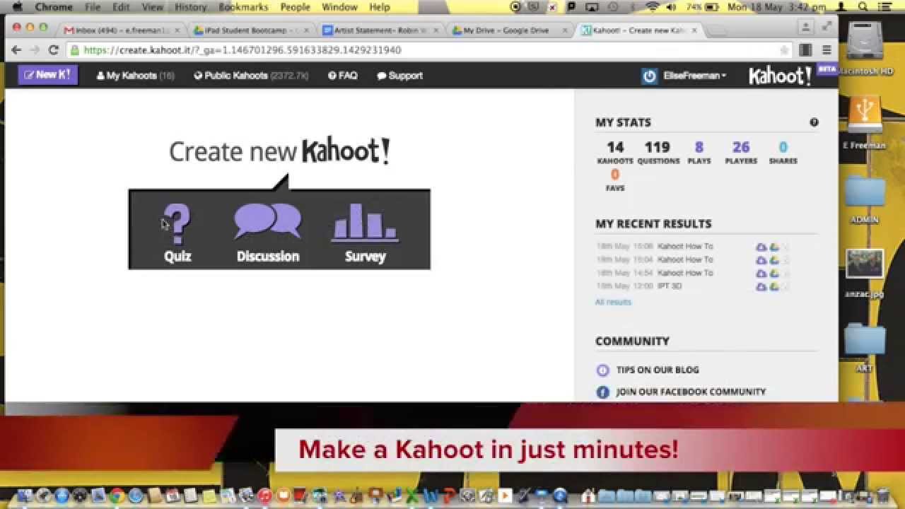
Task: Bookmark this page with the star
Action: click(783, 50)
